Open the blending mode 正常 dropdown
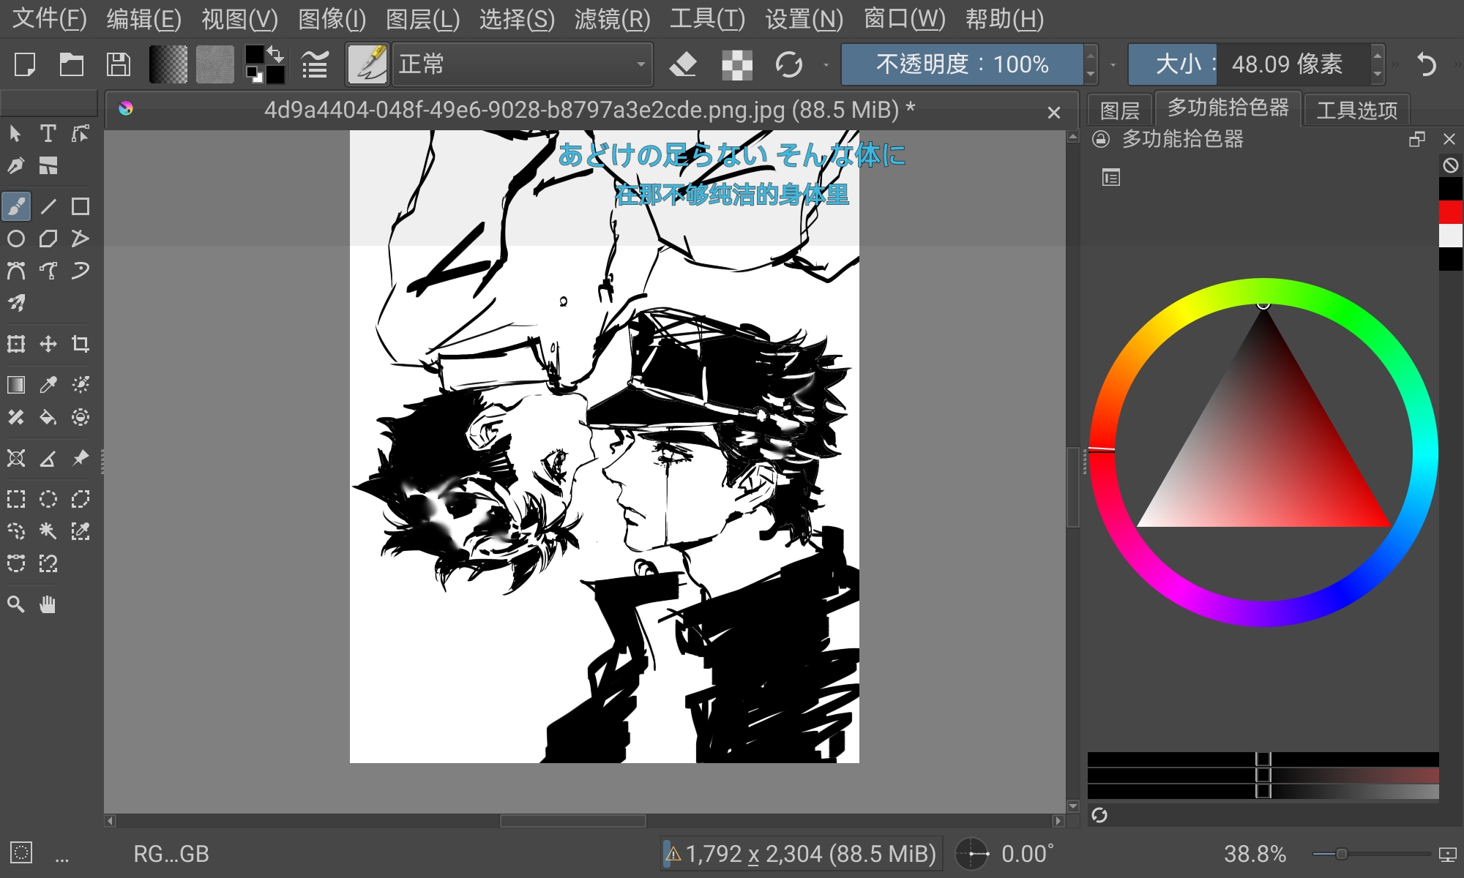This screenshot has height=878, width=1464. pos(523,64)
